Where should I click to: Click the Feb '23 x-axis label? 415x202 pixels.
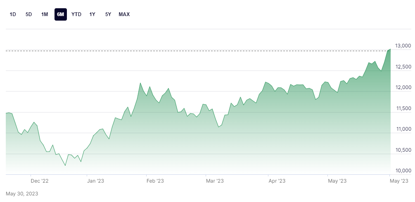click(x=156, y=181)
